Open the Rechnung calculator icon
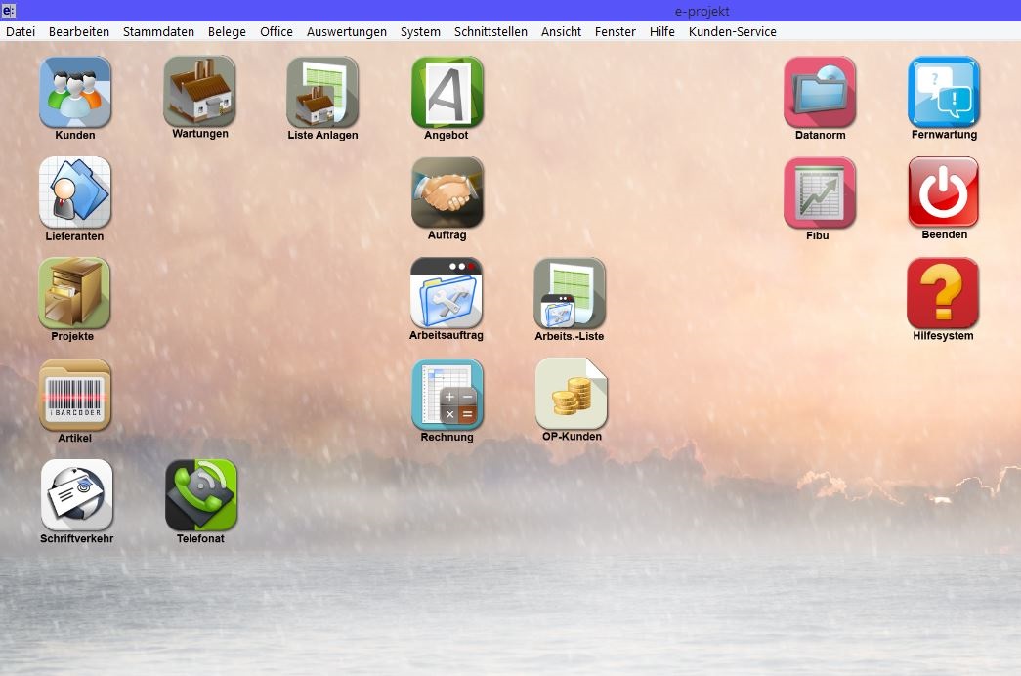Image resolution: width=1021 pixels, height=676 pixels. coord(447,395)
